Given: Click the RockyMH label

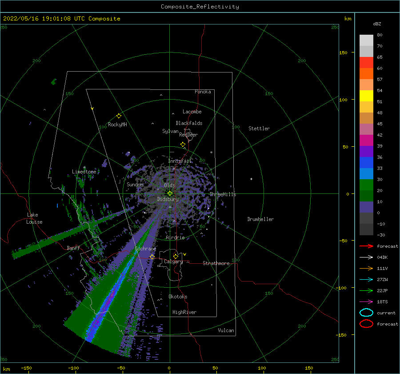Looking at the screenshot, I should coord(117,125).
